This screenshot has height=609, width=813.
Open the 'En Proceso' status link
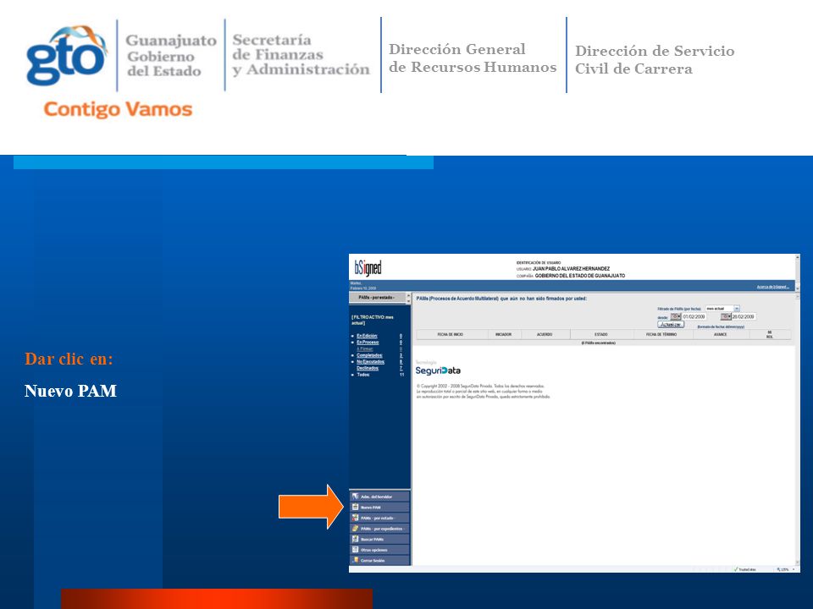pos(368,343)
